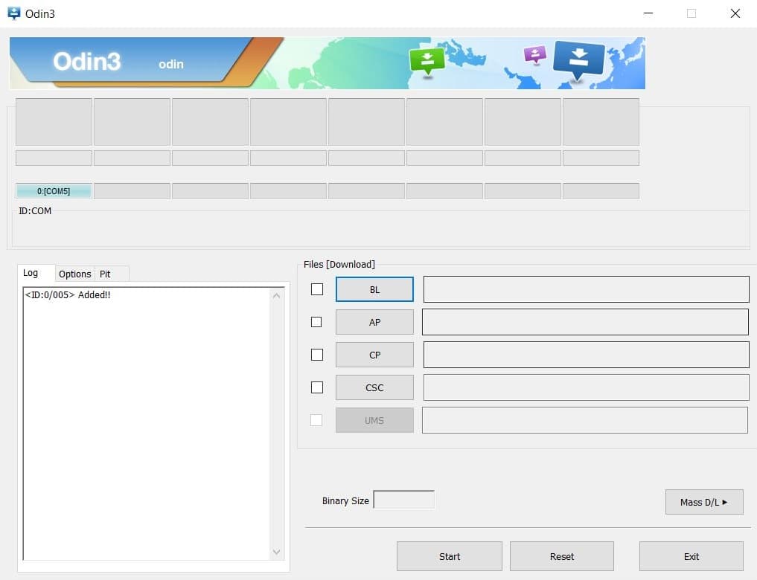
Task: Click the Binary Size field
Action: (404, 500)
